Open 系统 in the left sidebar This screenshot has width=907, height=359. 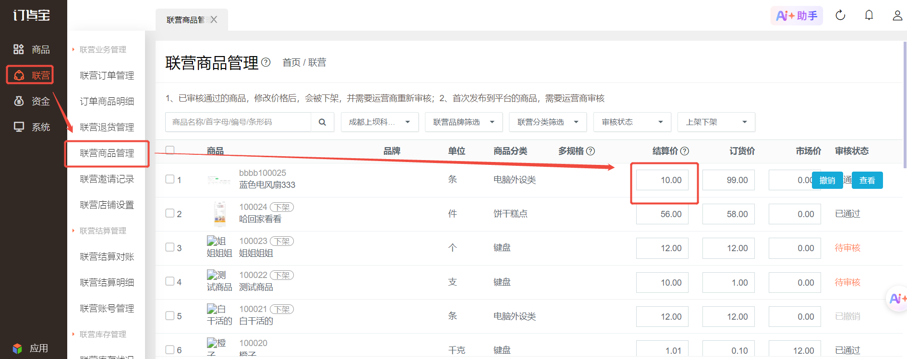pos(32,127)
